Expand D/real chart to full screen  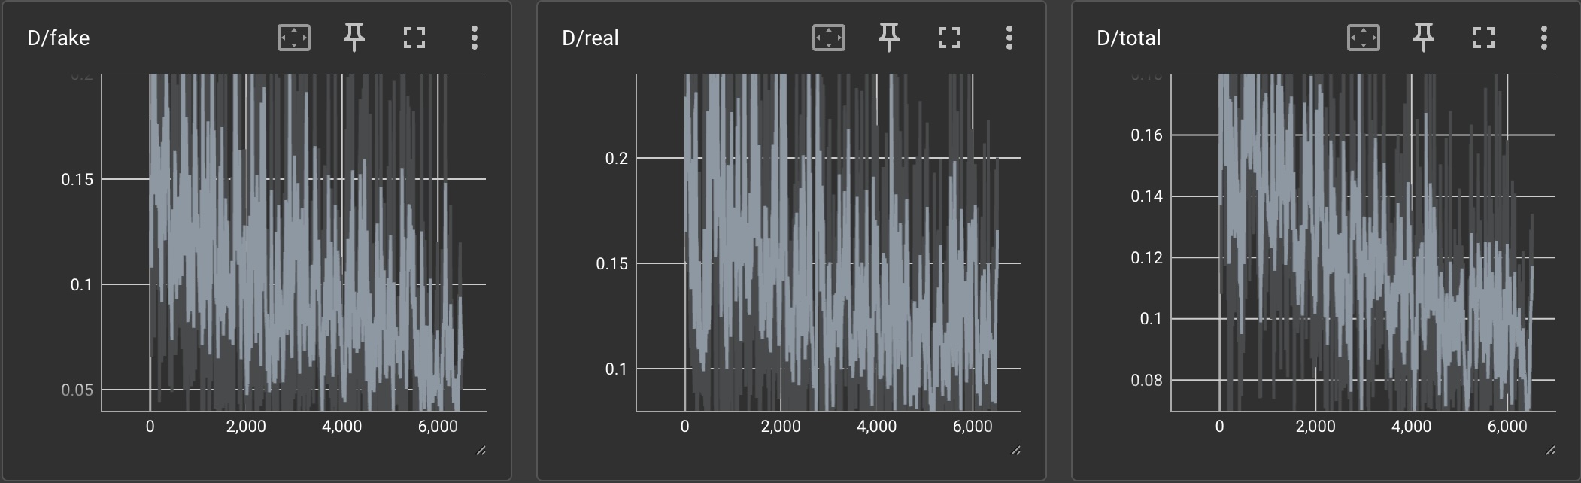coord(949,38)
